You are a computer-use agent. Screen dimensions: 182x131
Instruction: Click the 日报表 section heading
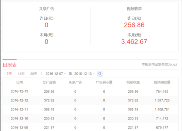10,65
